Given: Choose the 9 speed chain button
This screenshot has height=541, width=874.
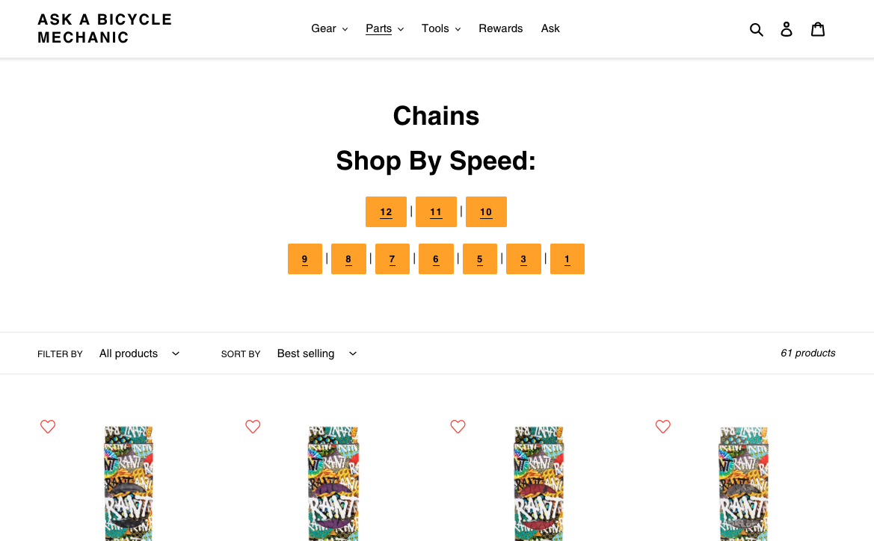Looking at the screenshot, I should pyautogui.click(x=305, y=259).
